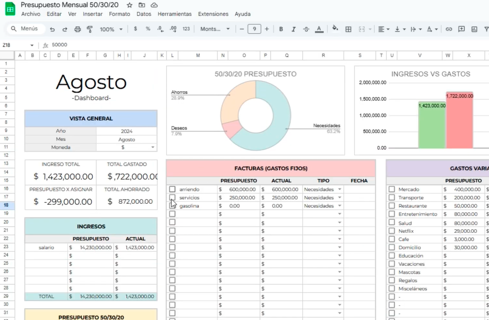Star this spreadsheet document
Screen dimensions: 489x320
click(129, 5)
